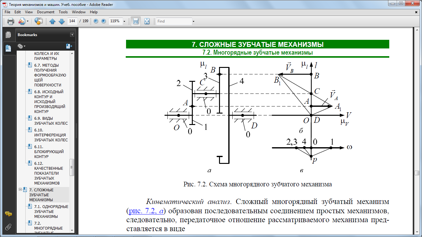
Task: Click the document vertical scrollbar thumb
Action: (x=417, y=173)
